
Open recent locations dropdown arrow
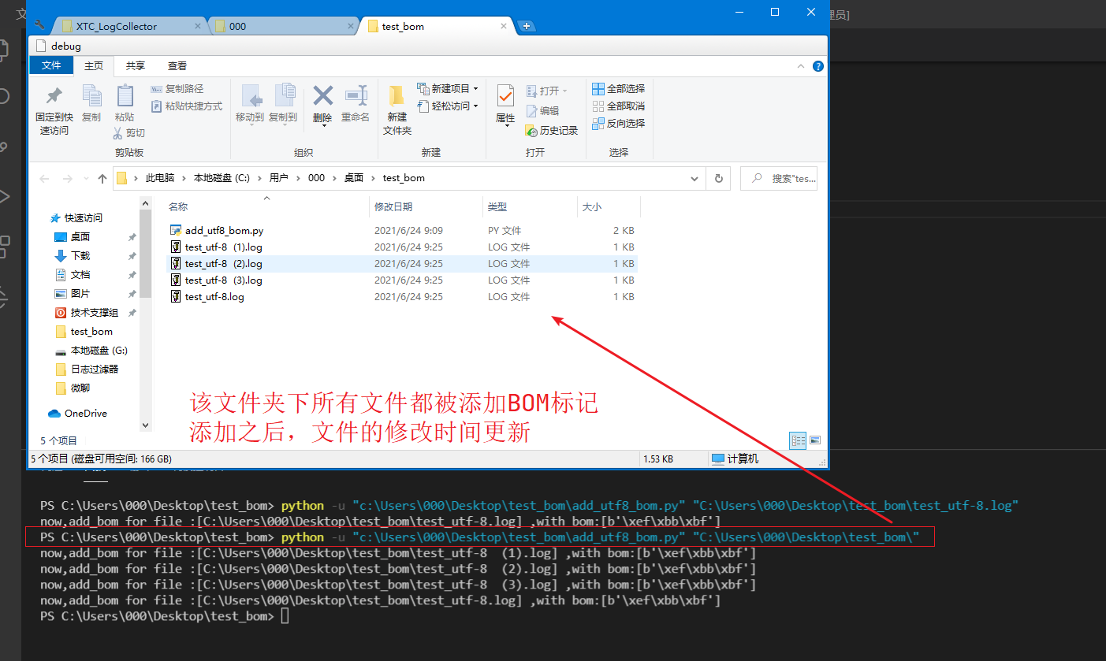point(87,179)
